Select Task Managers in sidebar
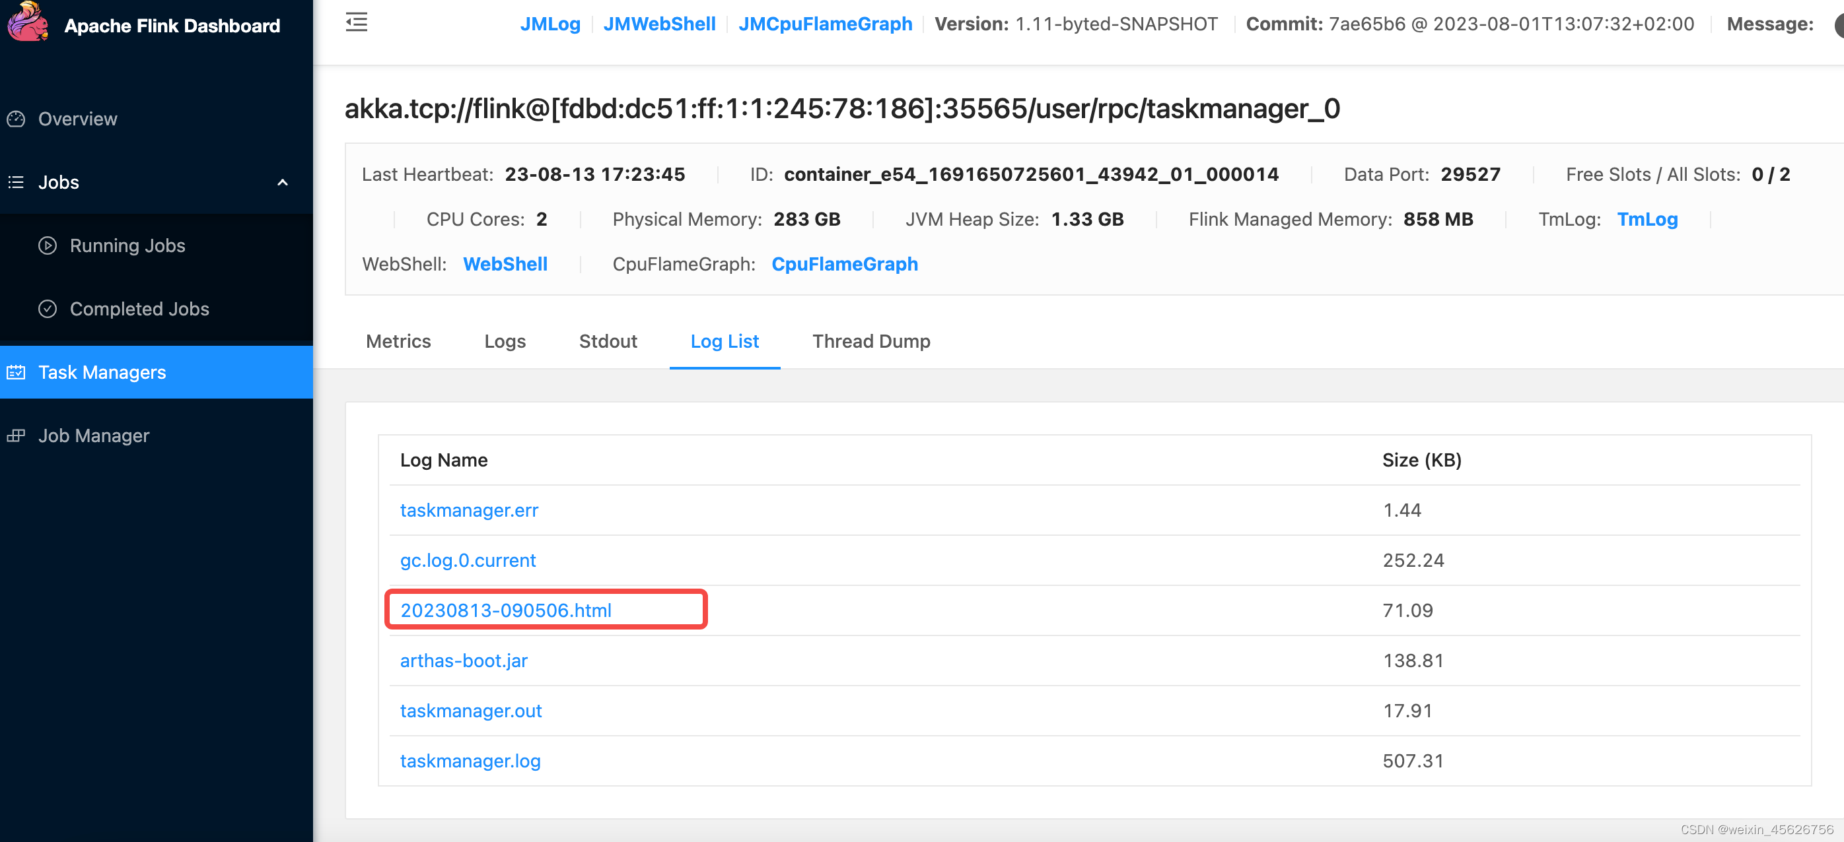Image resolution: width=1844 pixels, height=842 pixels. 156,372
